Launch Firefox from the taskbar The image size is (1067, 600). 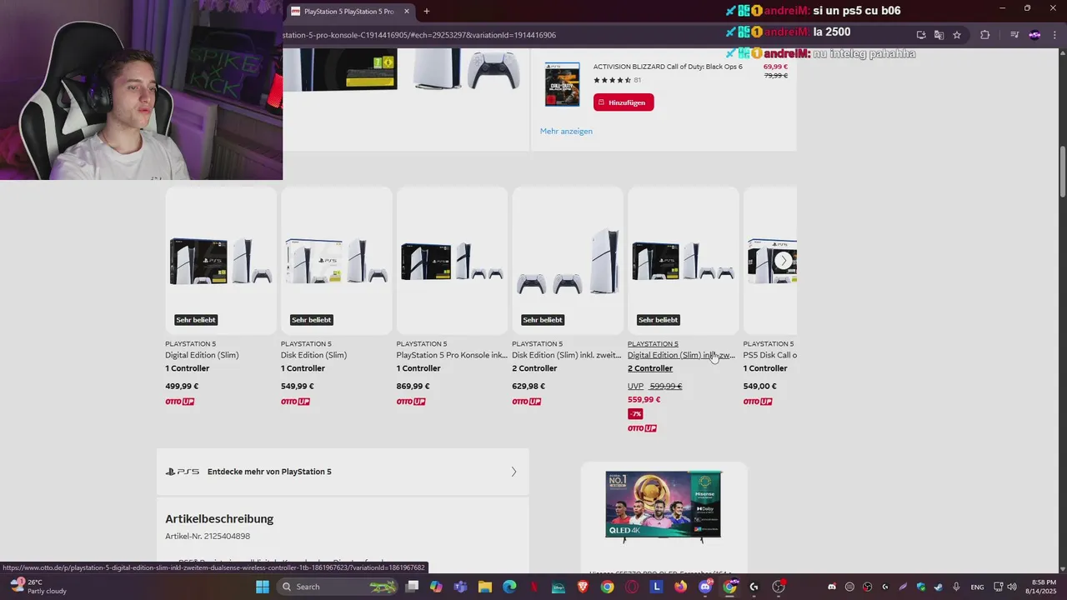coord(681,587)
